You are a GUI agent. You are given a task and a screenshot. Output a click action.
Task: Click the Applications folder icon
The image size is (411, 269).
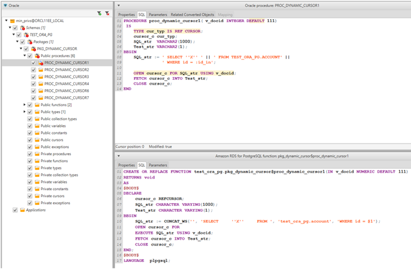(x=22, y=209)
